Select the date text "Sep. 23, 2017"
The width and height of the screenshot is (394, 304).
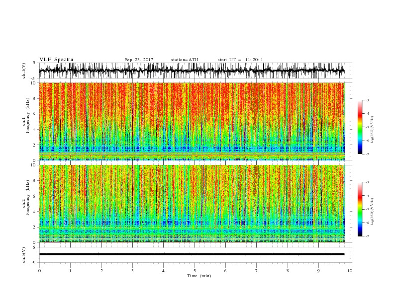point(139,60)
